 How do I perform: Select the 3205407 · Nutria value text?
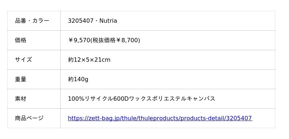click(92, 21)
